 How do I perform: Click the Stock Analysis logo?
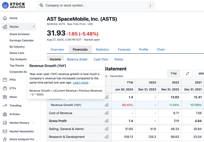pyautogui.click(x=17, y=5)
